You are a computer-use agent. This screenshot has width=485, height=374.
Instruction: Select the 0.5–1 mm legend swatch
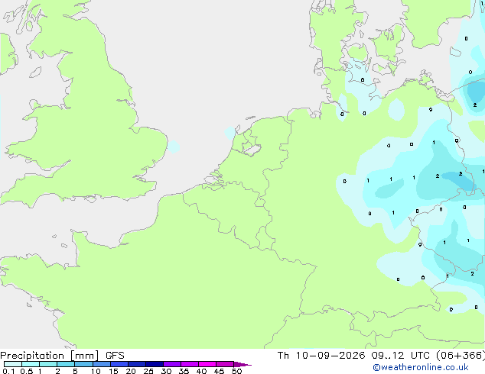tap(31, 364)
